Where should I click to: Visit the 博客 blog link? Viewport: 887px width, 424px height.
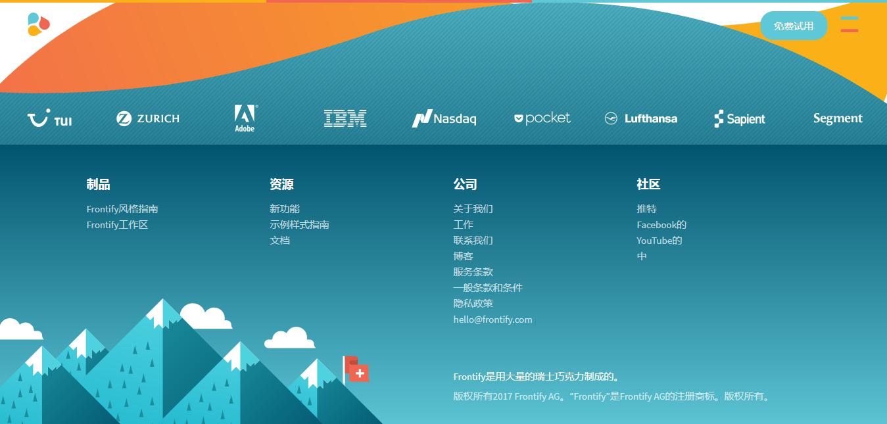[463, 256]
